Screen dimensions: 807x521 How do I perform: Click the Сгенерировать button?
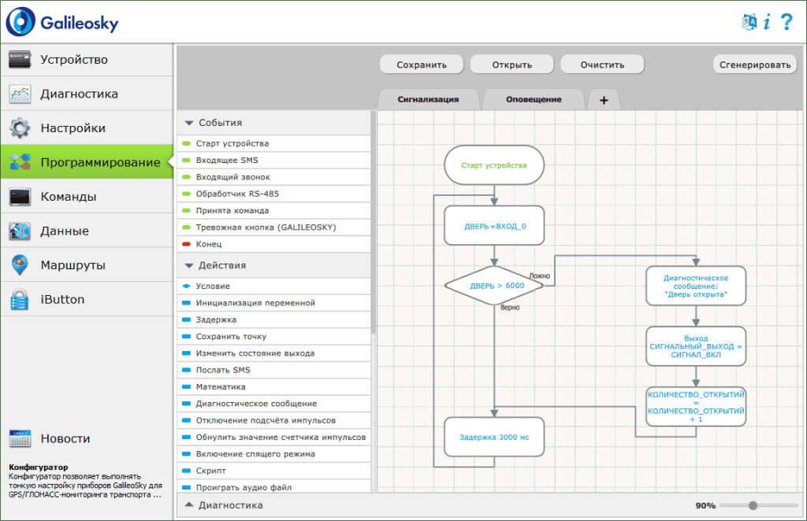coord(755,65)
